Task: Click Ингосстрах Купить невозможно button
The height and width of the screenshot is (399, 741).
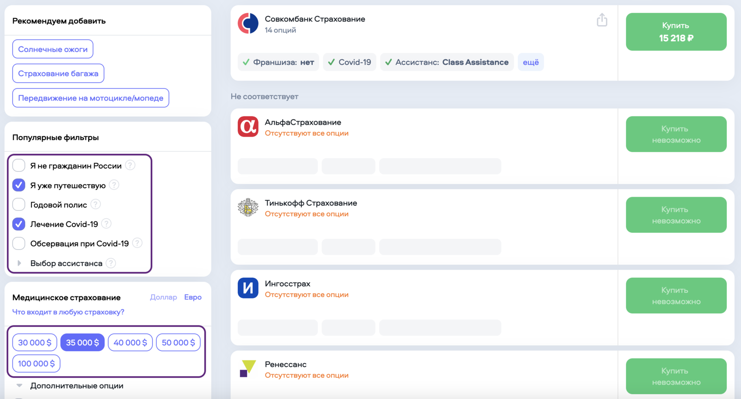Action: (676, 295)
